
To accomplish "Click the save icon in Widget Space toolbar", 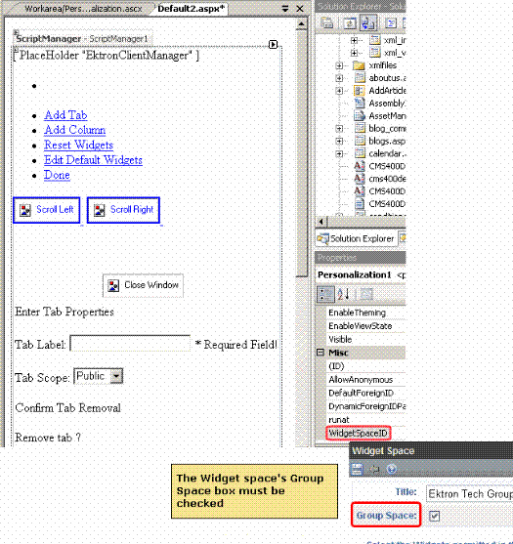I will coord(358,470).
